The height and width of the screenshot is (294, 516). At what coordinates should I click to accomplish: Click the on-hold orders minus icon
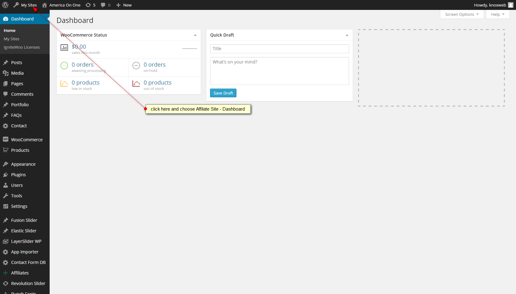click(136, 65)
